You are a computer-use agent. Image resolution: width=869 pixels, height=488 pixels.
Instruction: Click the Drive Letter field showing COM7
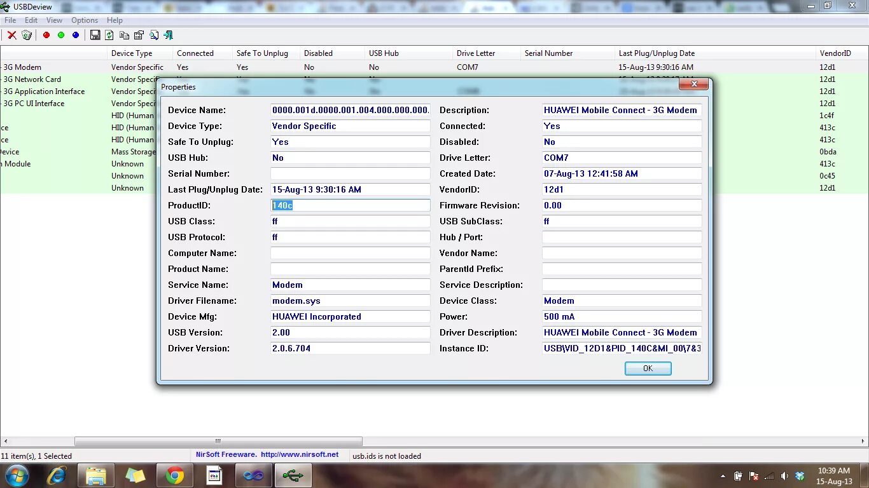point(622,158)
